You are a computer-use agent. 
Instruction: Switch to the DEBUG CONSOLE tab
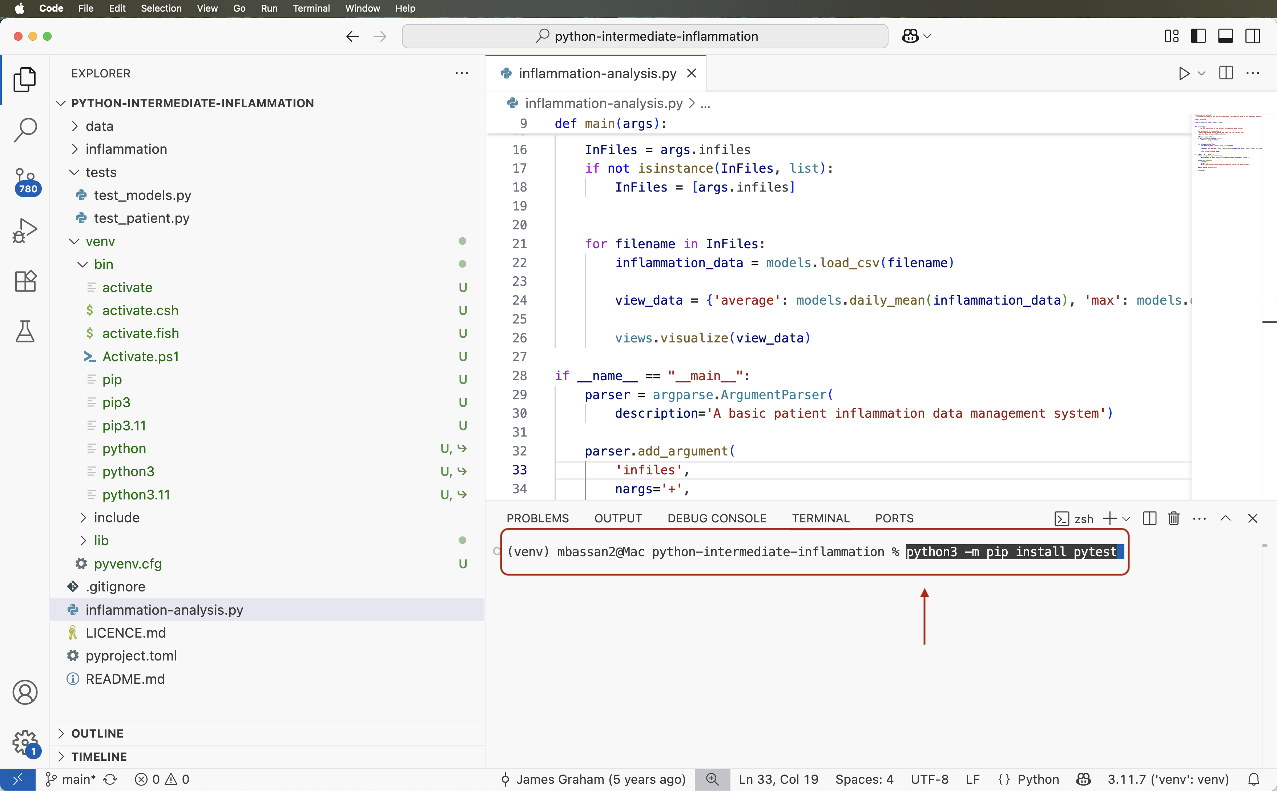pos(716,518)
